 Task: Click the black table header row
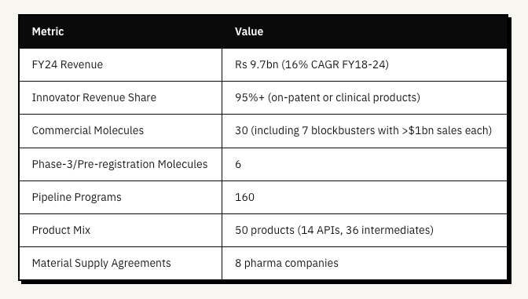coord(263,31)
